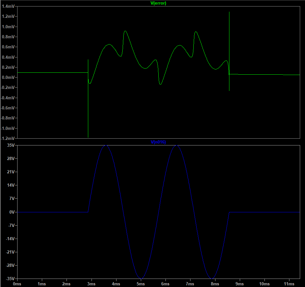Click the 1.2mV axis label

pos(8,16)
